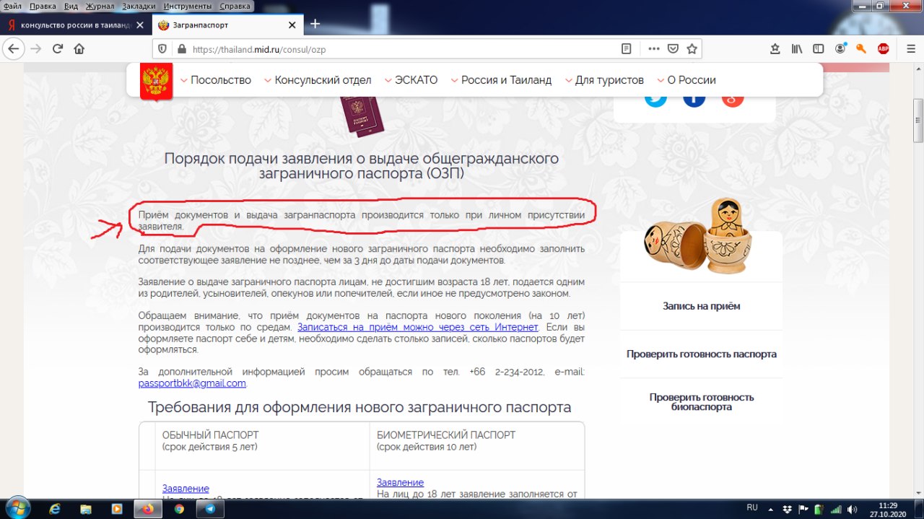Open Заявление link under БИОМЕТРИЧЕСКИЙ ПАСПОРТ
The height and width of the screenshot is (519, 924).
click(x=400, y=482)
